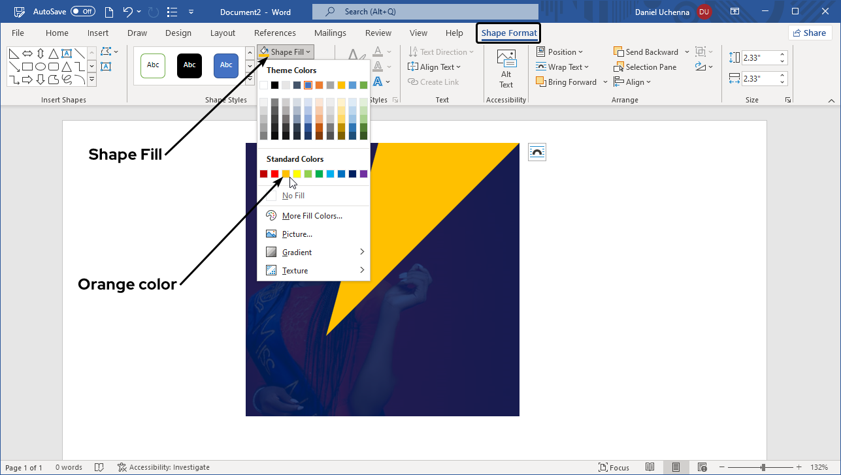
Task: Select the black Abc shape style
Action: tap(190, 65)
